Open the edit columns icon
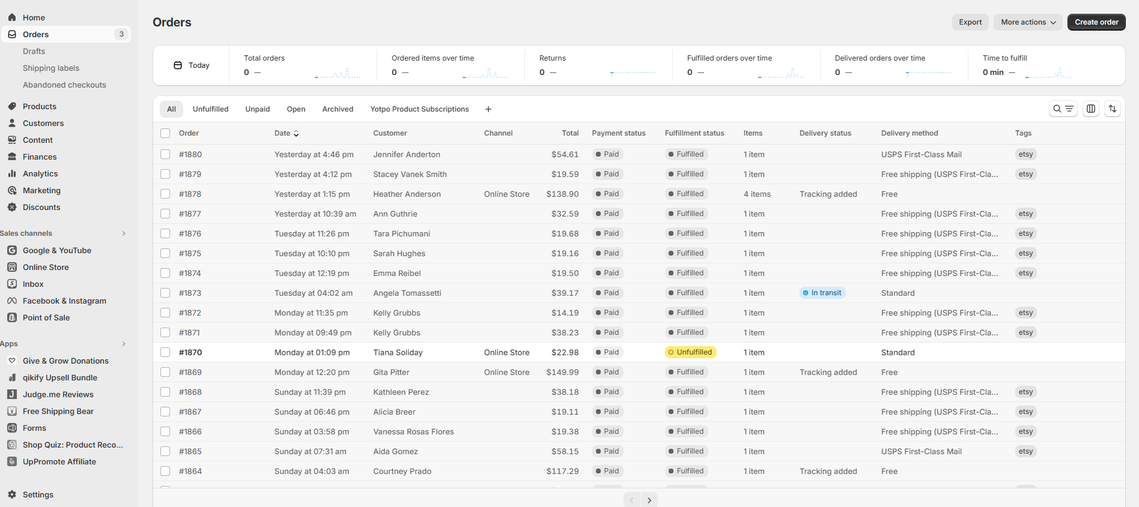The height and width of the screenshot is (507, 1139). [x=1091, y=109]
